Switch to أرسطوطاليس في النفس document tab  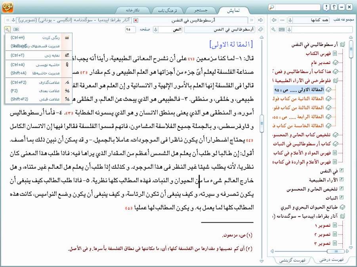[193, 20]
